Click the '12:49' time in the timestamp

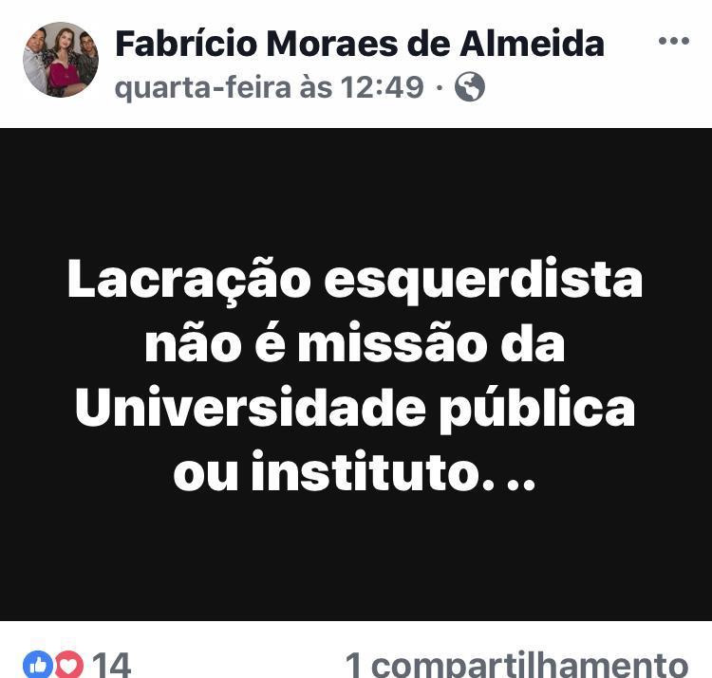click(382, 86)
